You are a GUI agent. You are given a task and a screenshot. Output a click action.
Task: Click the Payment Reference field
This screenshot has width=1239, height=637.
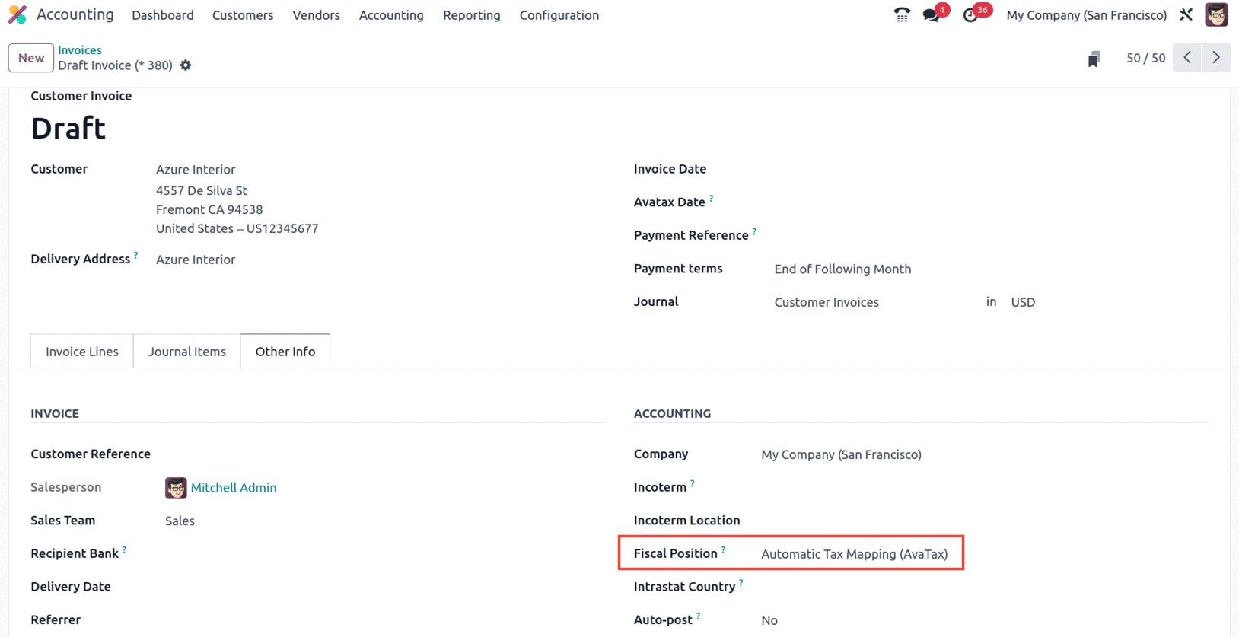(x=991, y=235)
